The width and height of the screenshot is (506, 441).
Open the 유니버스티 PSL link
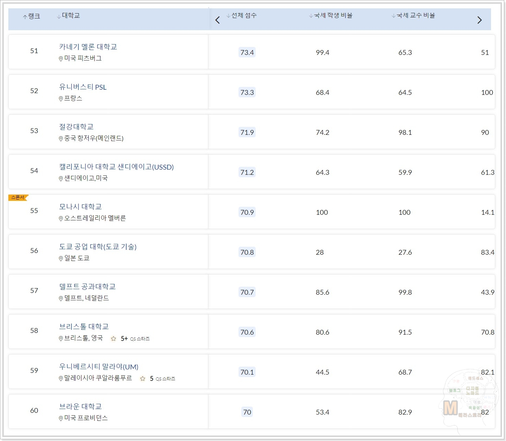83,87
